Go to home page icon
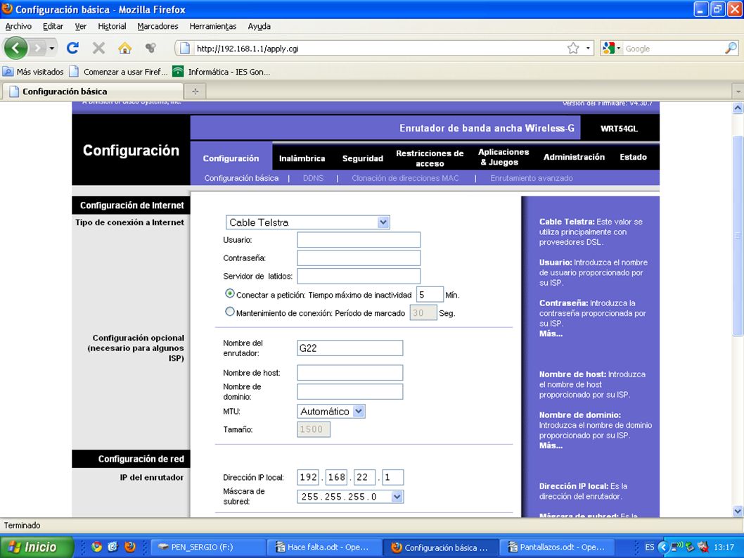 pos(124,48)
